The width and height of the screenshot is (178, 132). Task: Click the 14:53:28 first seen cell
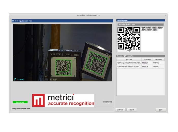(x=147, y=67)
